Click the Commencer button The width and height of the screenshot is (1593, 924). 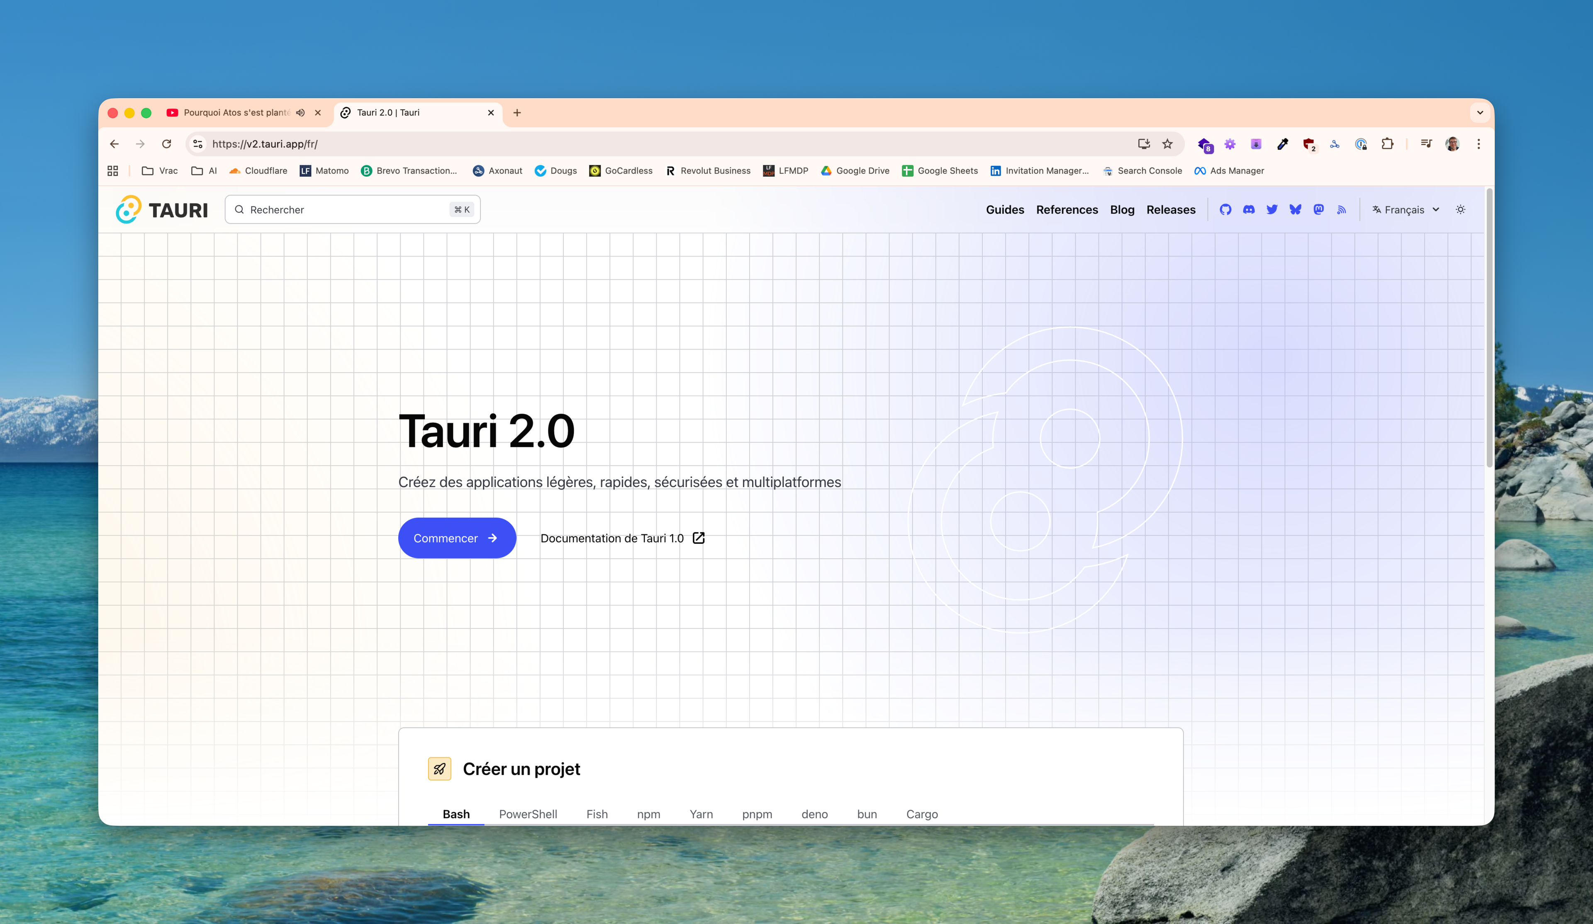pos(456,538)
